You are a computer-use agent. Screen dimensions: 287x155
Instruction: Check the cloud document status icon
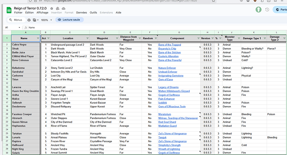pos(64,8)
